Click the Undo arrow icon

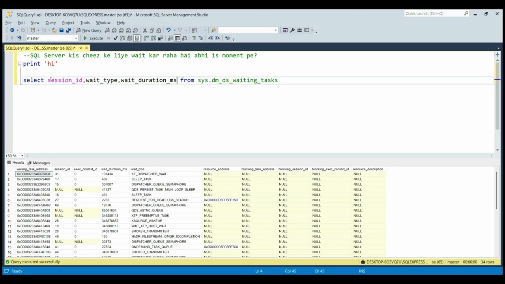click(168, 30)
